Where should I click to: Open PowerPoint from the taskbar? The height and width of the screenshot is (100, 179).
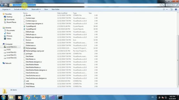tap(44, 97)
